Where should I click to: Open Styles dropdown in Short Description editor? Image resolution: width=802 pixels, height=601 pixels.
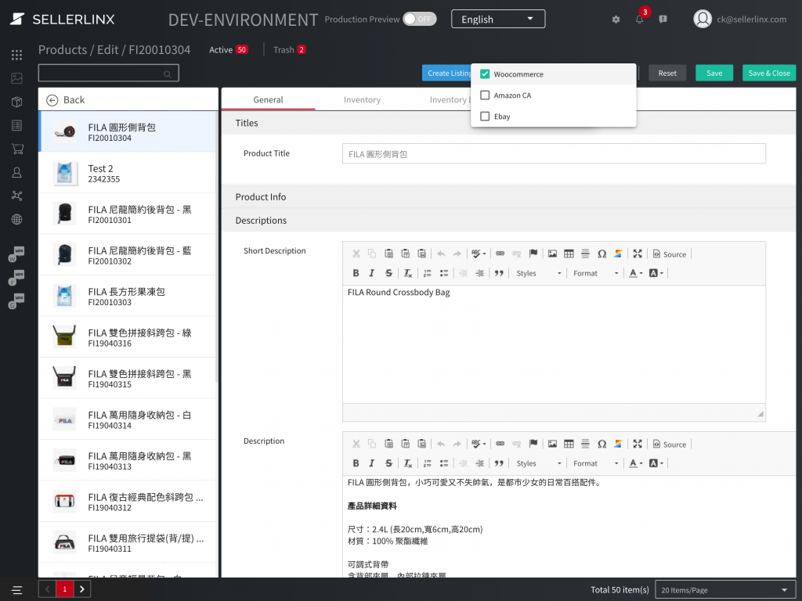pyautogui.click(x=538, y=273)
